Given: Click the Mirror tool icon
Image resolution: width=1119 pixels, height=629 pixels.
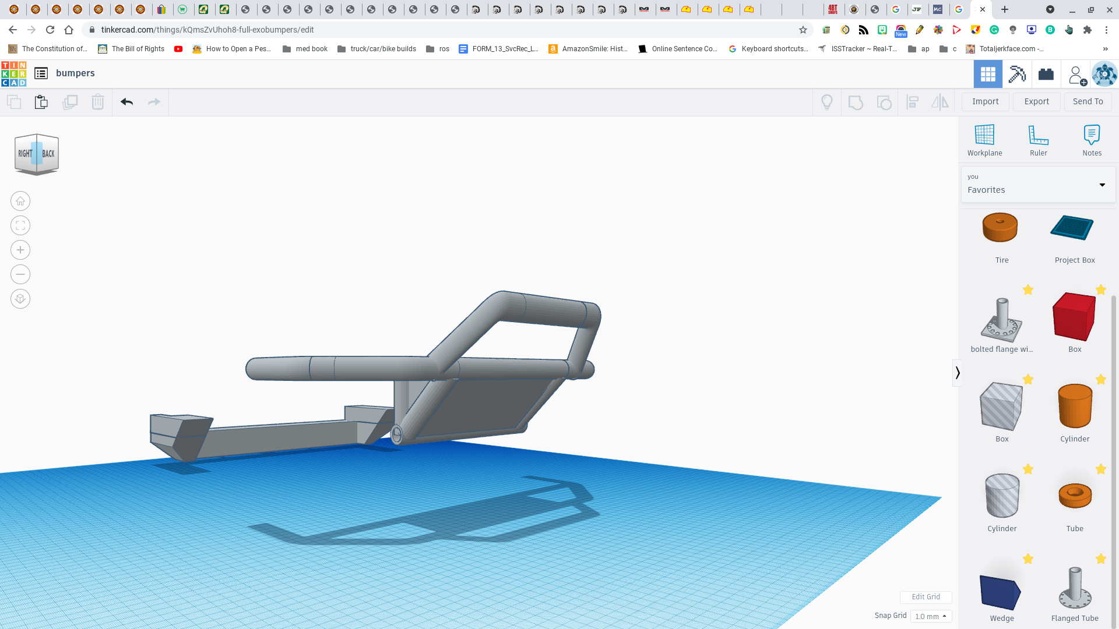Looking at the screenshot, I should [939, 103].
